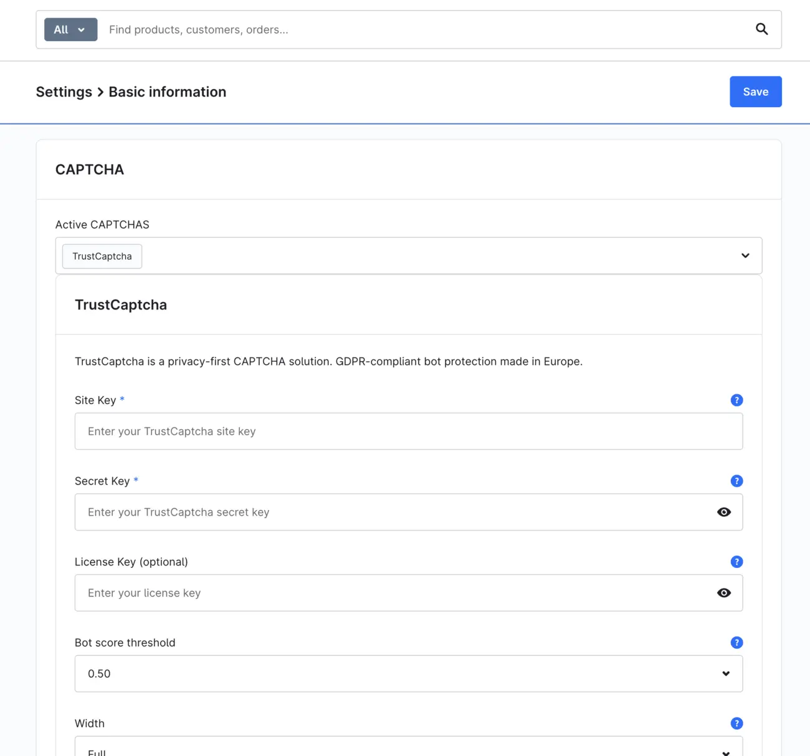Open the Site Key help tooltip icon
Viewport: 810px width, 756px height.
coord(736,400)
